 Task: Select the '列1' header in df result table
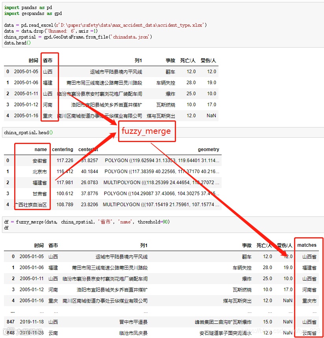coord(144,245)
